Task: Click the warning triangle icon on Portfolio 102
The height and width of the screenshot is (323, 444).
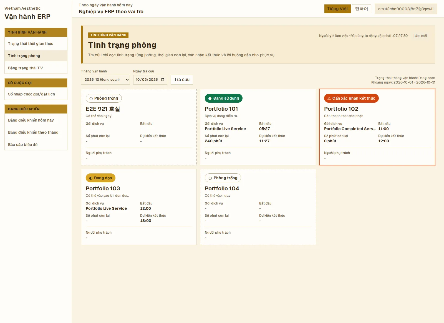Action: coord(329,98)
